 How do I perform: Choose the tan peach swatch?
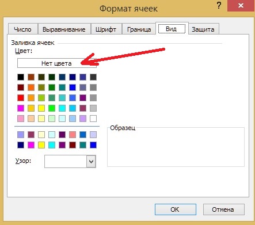click(x=31, y=119)
